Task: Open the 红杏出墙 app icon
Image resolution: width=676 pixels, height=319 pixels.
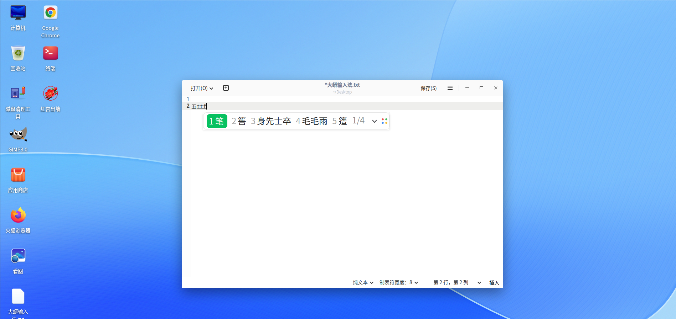Action: [50, 99]
